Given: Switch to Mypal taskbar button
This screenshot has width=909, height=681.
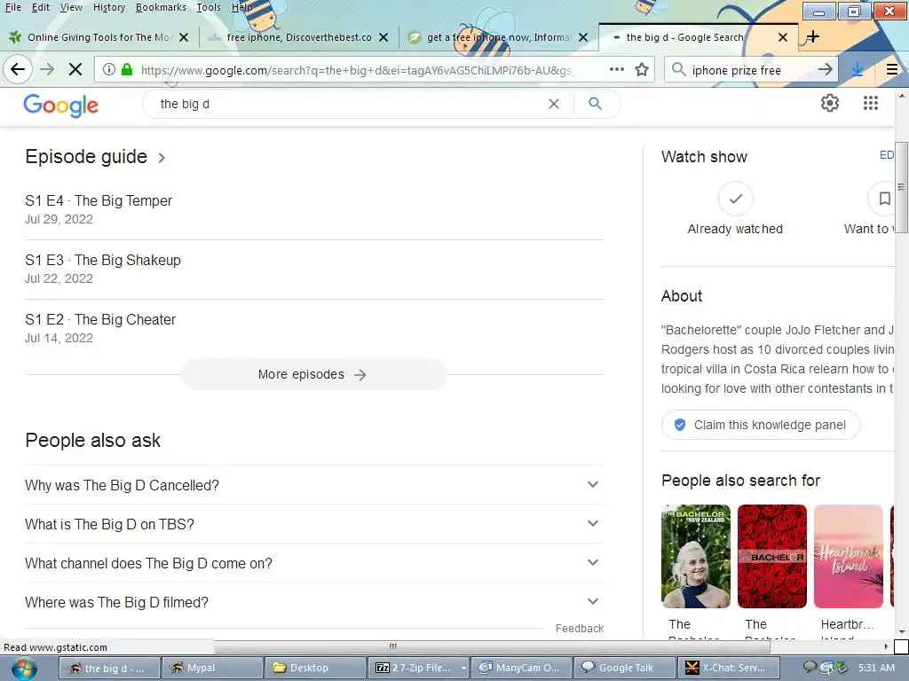Looking at the screenshot, I should coord(211,668).
